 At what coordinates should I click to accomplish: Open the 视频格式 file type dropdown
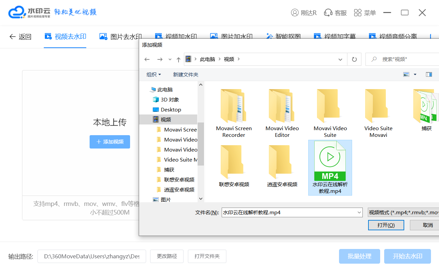point(403,212)
